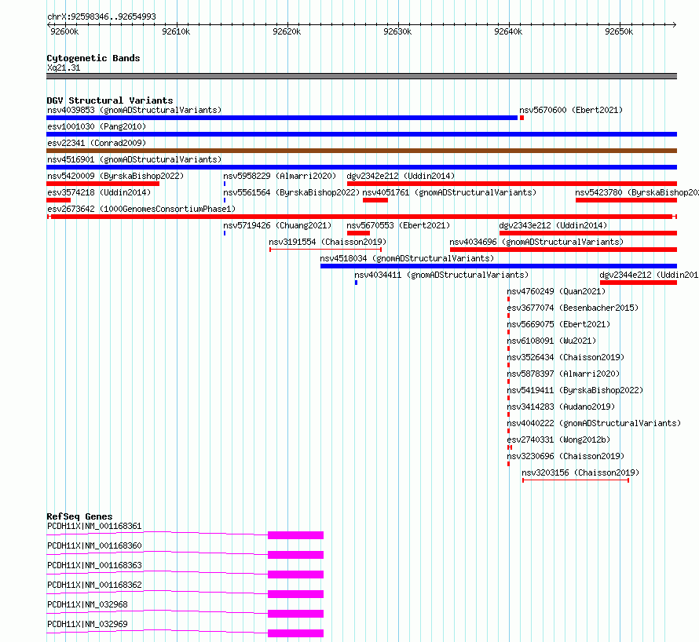The width and height of the screenshot is (699, 642).
Task: Open dgv2342e212 (Uddin2014) variant label
Action: (x=401, y=176)
